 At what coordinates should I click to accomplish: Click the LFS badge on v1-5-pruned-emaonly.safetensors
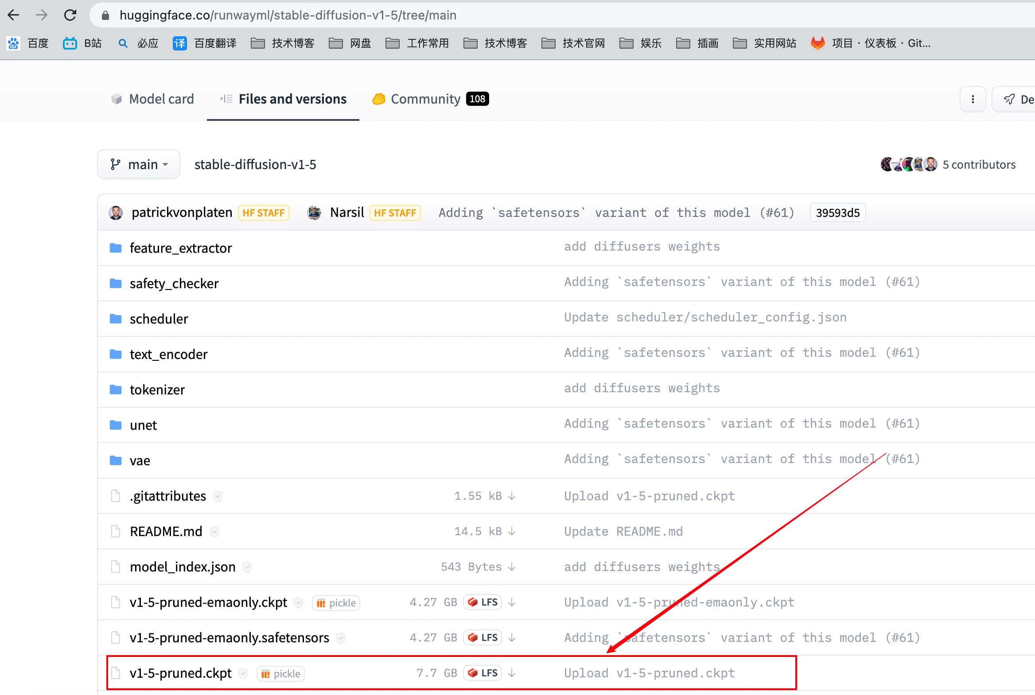coord(482,637)
